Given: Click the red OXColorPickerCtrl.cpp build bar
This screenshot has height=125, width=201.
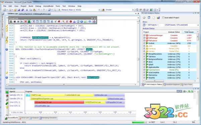Looking at the screenshot, I should click(x=59, y=102).
